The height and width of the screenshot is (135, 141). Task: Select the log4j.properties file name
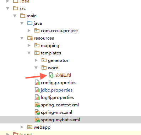coord(57,98)
